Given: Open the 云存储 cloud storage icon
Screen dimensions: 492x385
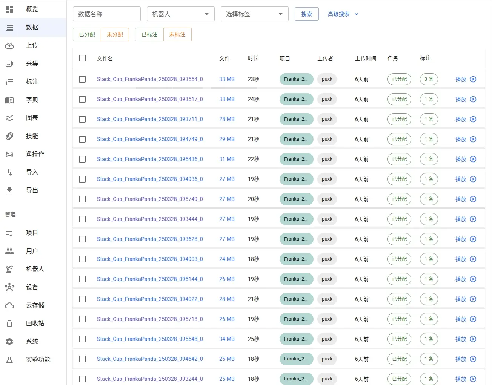Looking at the screenshot, I should coord(9,305).
